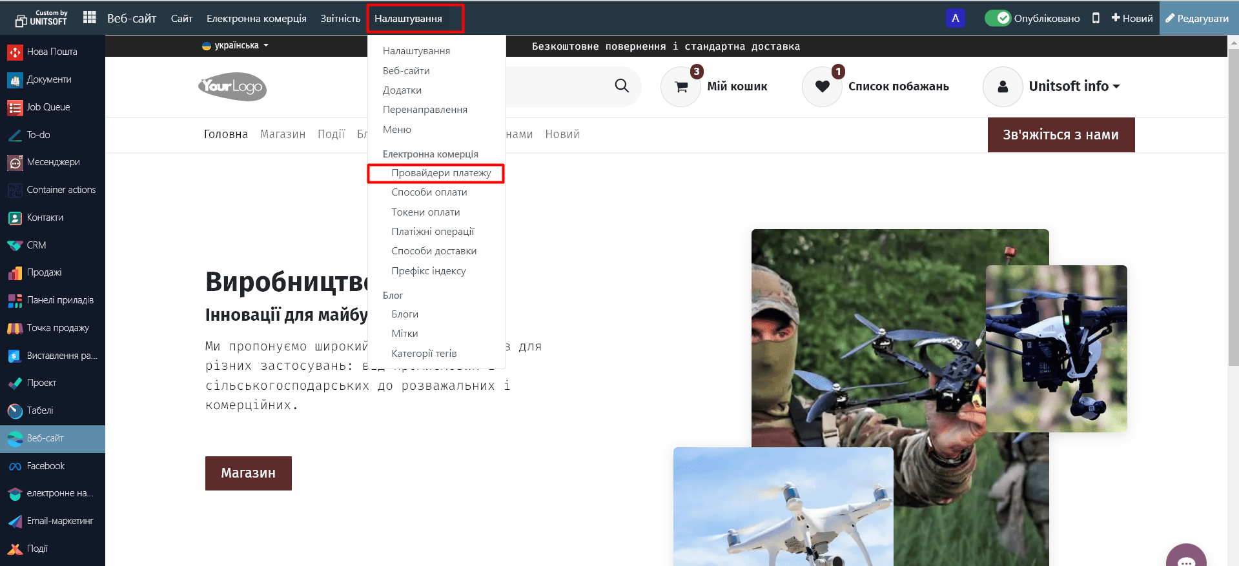The image size is (1239, 566).
Task: Open the mobile preview phone icon
Action: click(x=1096, y=18)
